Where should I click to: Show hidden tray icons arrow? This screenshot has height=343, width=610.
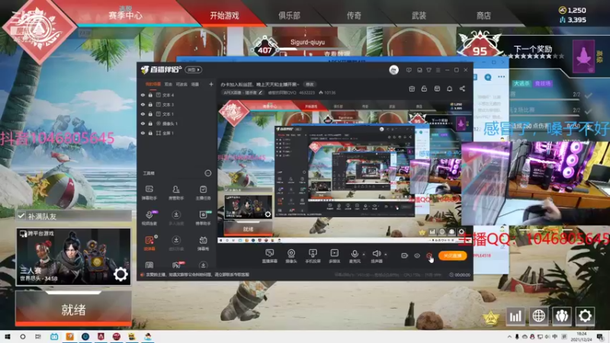[509, 337]
